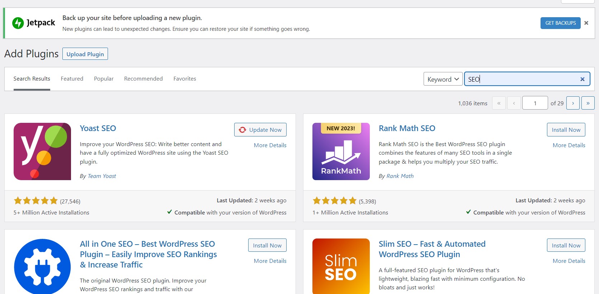
Task: Click the Upload Plugin button
Action: pyautogui.click(x=85, y=54)
